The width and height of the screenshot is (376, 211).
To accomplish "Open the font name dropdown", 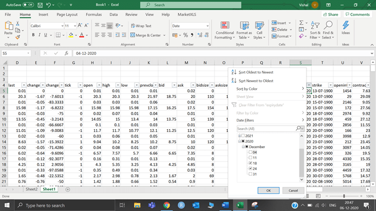I will pos(62,26).
